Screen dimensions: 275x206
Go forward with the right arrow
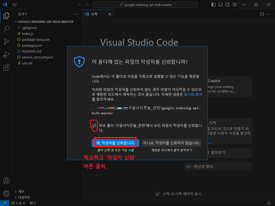[87, 5]
